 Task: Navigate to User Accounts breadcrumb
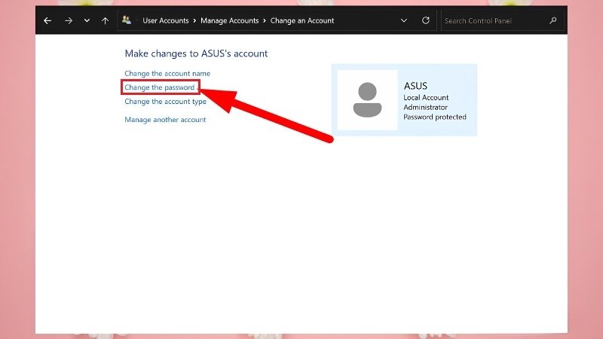pyautogui.click(x=166, y=21)
